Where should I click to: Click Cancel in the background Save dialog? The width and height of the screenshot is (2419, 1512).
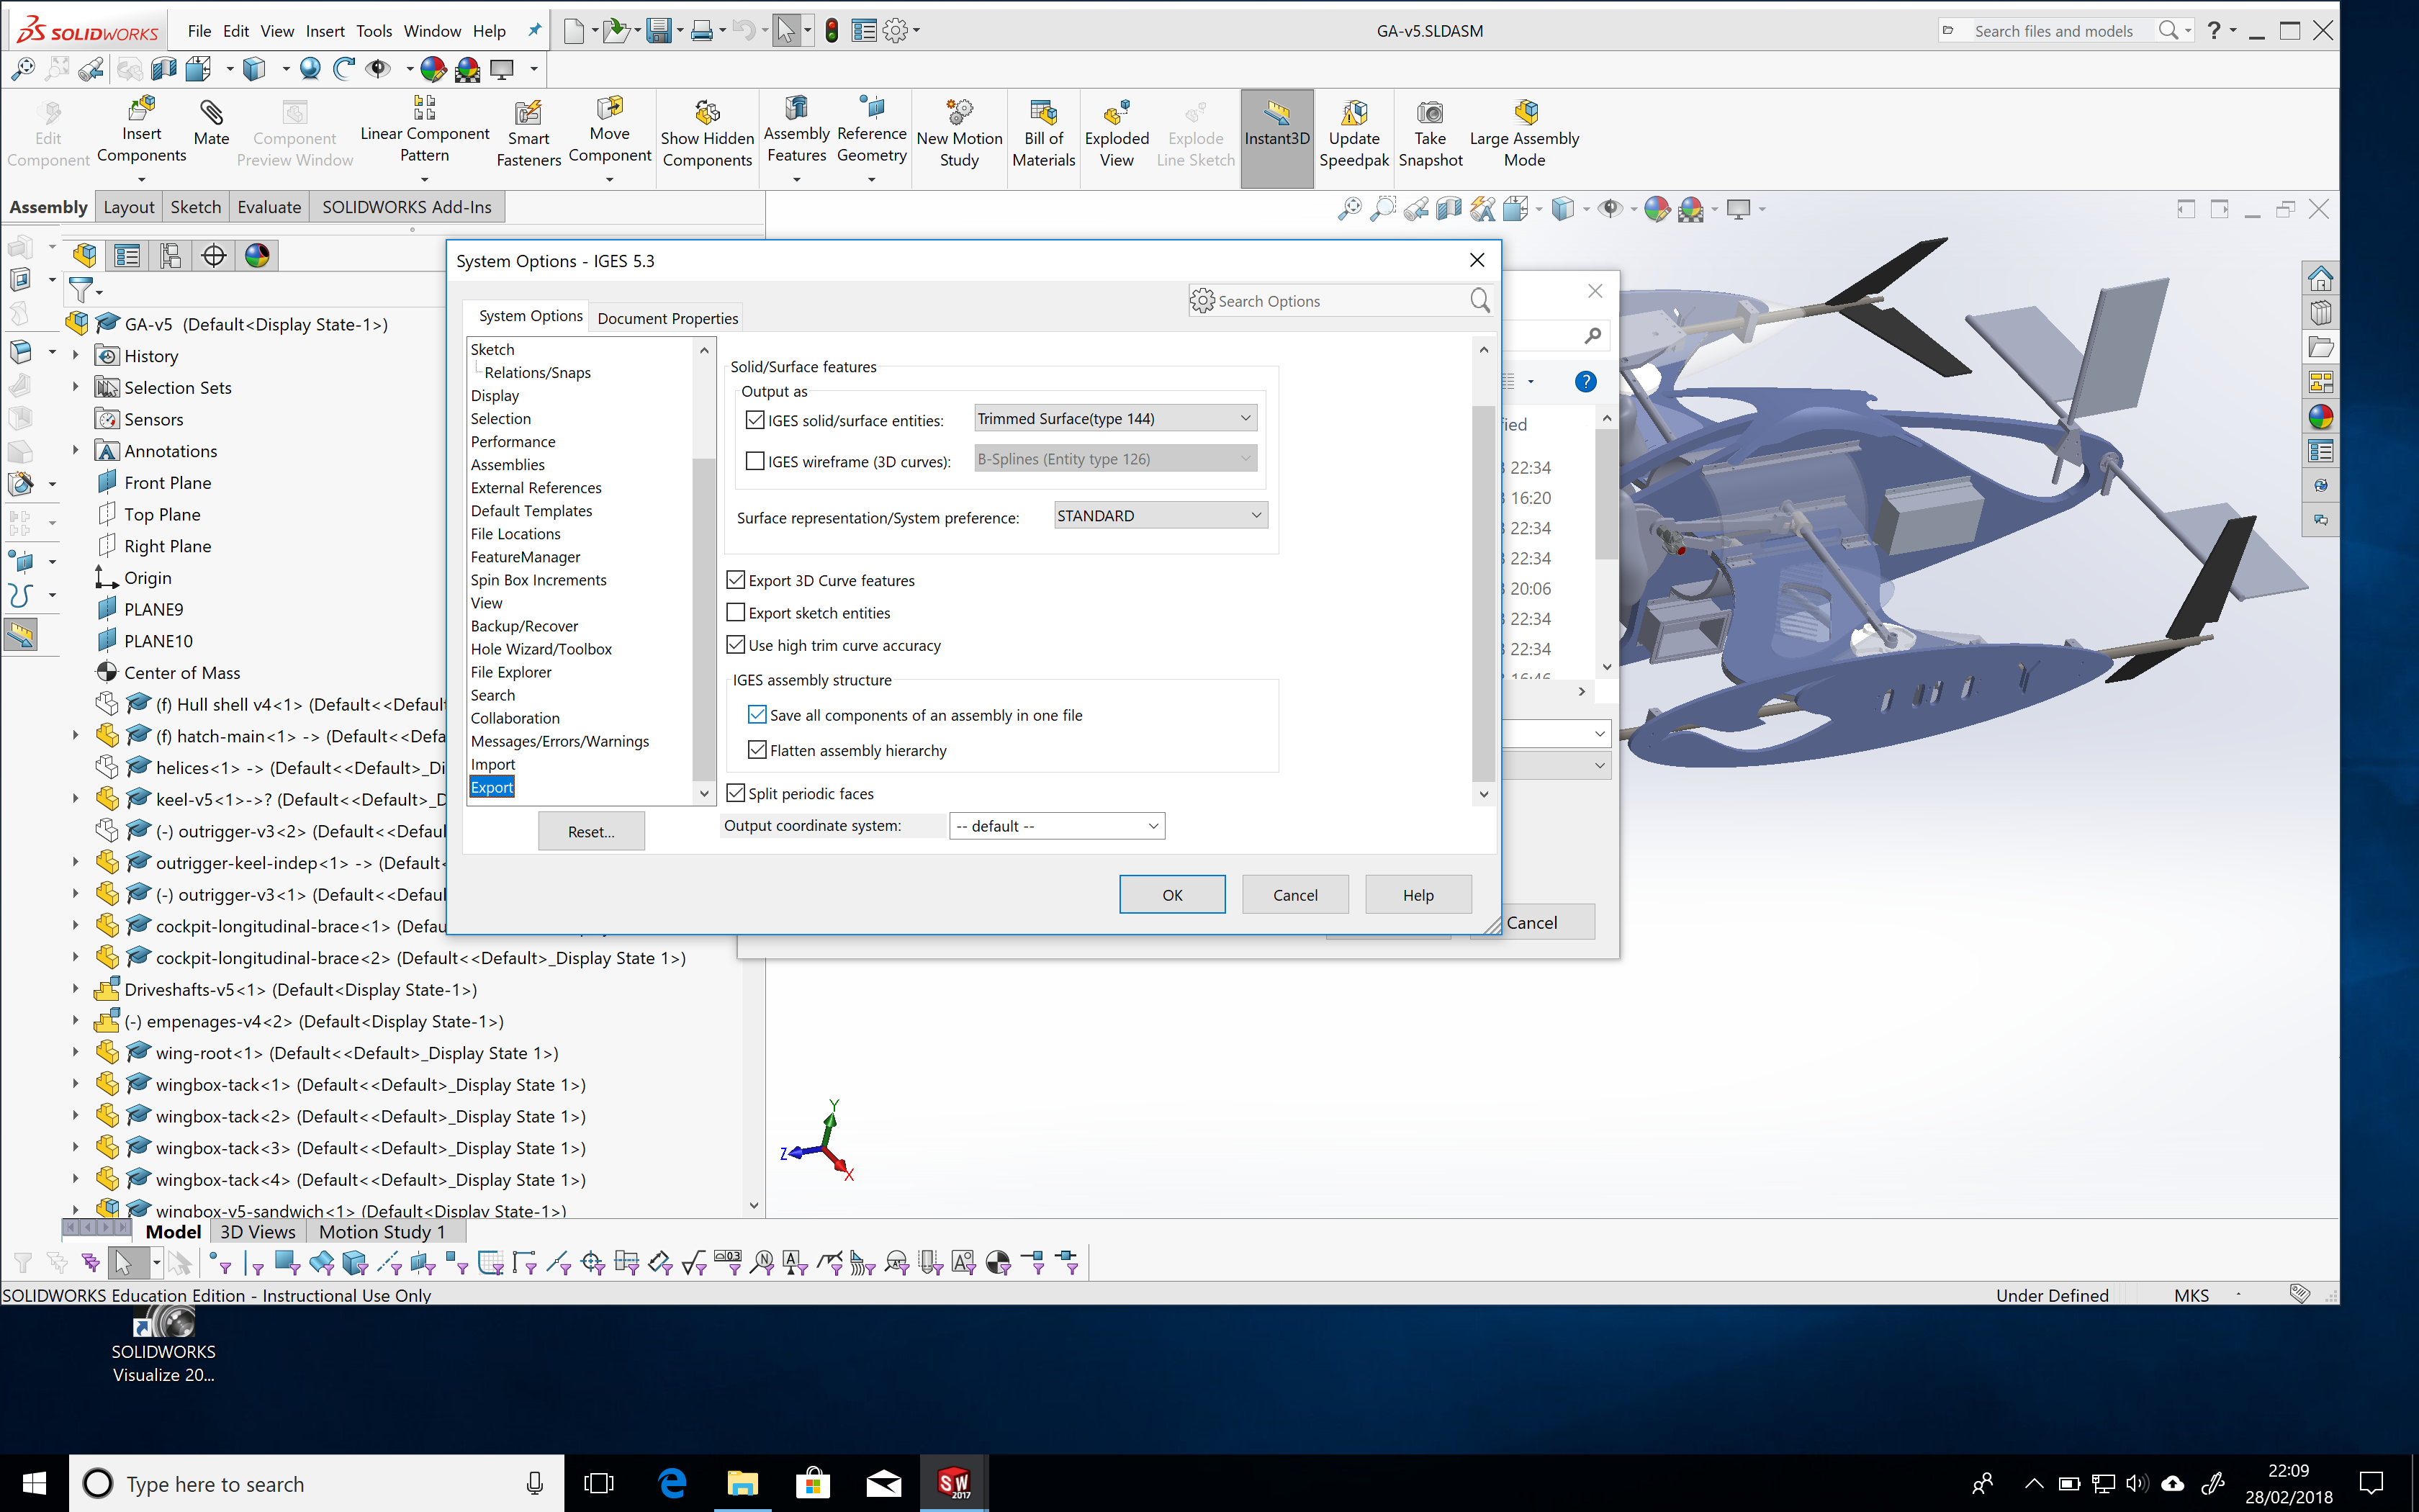1531,923
